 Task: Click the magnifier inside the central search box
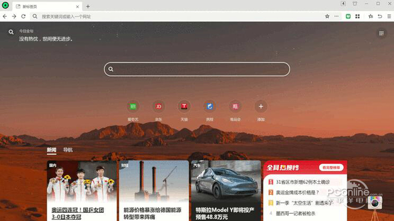pyautogui.click(x=111, y=69)
